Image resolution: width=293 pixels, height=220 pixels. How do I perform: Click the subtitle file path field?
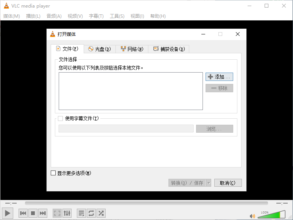[126, 129]
